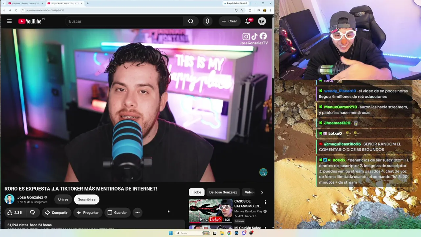The image size is (421, 237).
Task: Click chat username BotRix
Action: coord(339,160)
